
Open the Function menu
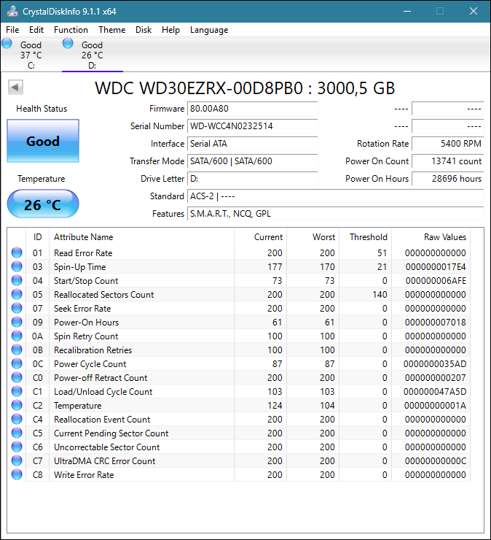pyautogui.click(x=71, y=30)
